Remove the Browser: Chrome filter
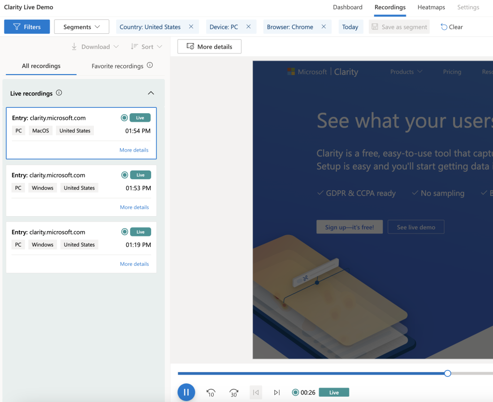The image size is (493, 402). [x=324, y=26]
